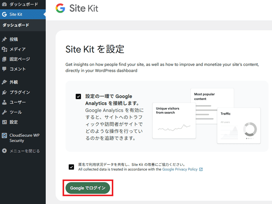Open the 外観 menu
This screenshot has width=272, height=204.
(x=23, y=82)
